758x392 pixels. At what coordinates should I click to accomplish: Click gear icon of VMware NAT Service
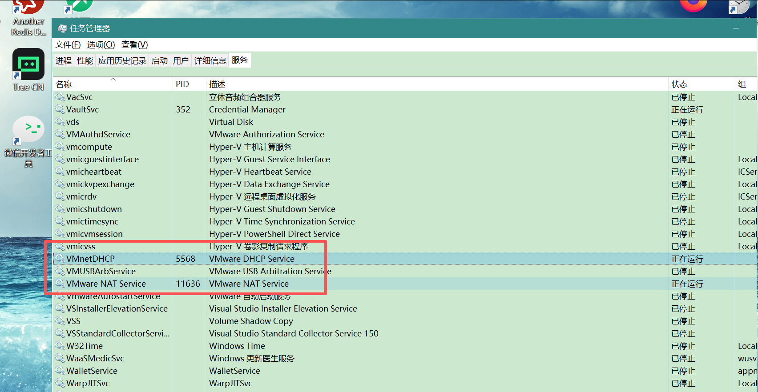pos(60,284)
